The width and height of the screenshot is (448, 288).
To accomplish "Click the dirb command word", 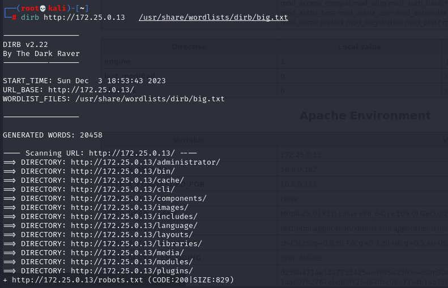I will pos(29,18).
